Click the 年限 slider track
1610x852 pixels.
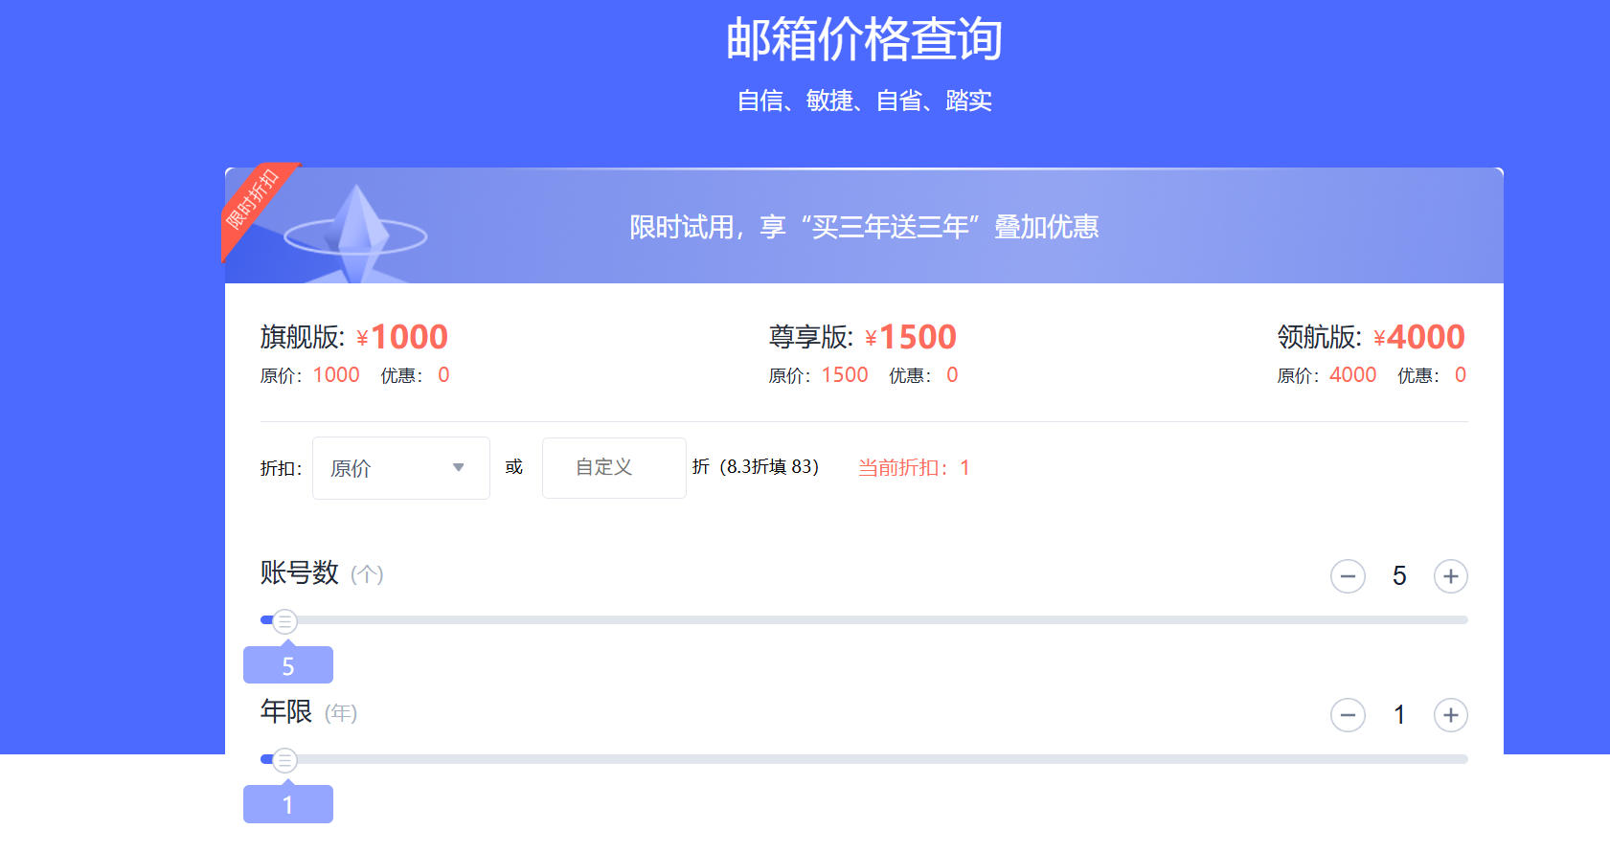pos(864,759)
